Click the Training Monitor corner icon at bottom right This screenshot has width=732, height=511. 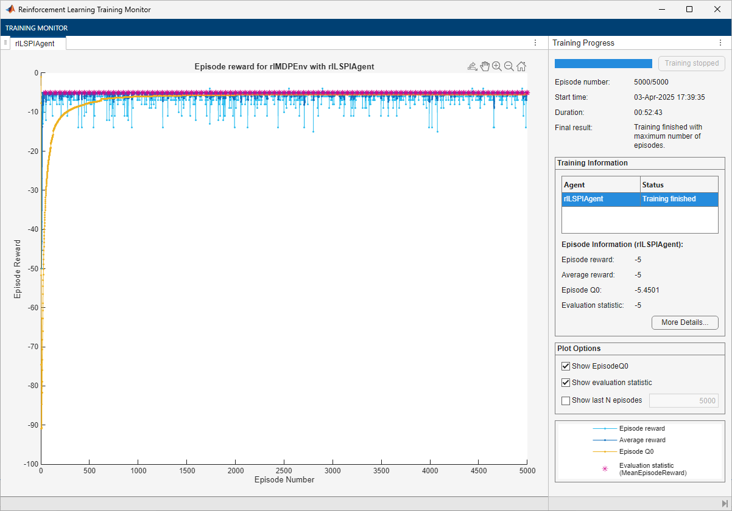[724, 504]
